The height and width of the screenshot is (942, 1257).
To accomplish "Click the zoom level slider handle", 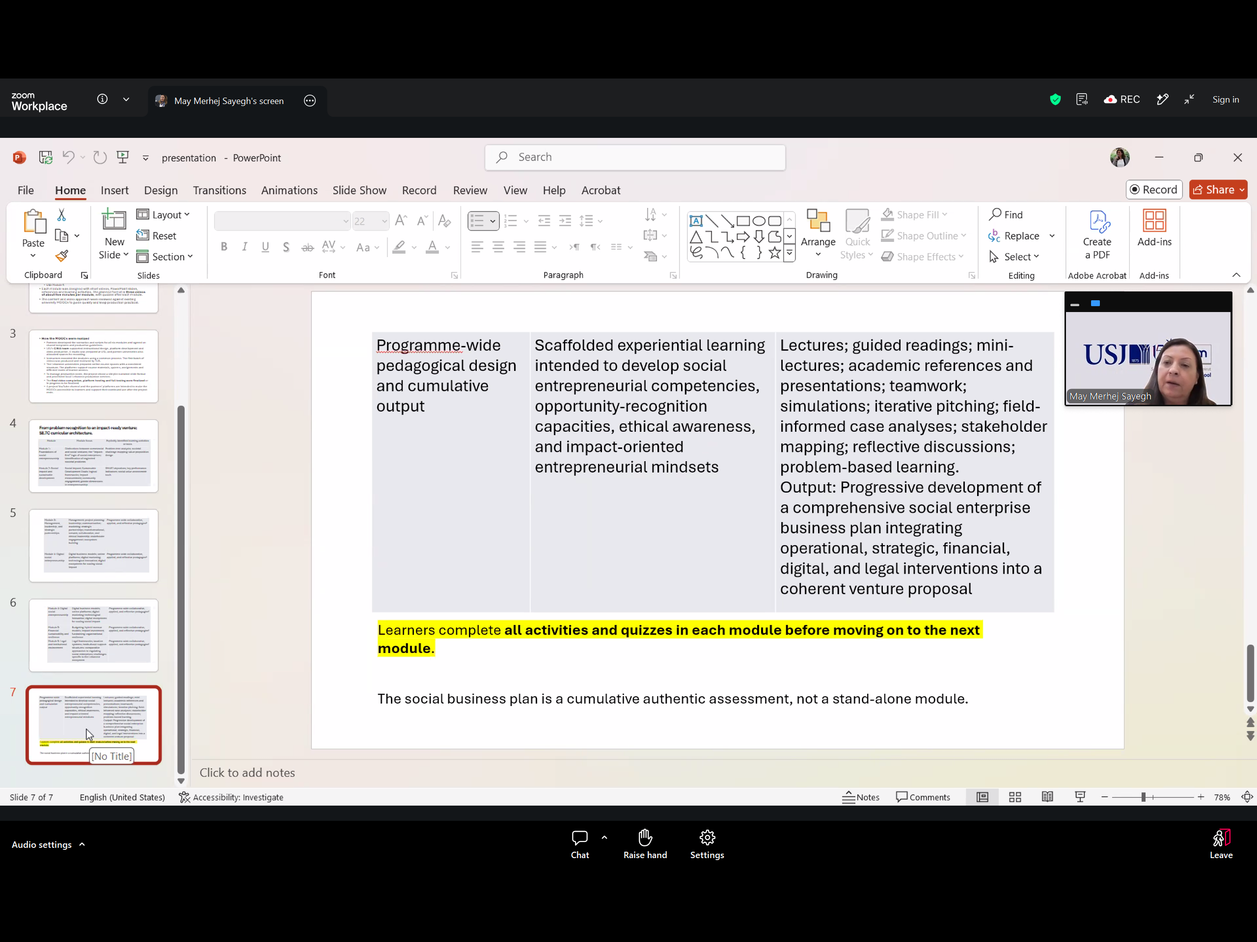I will [x=1144, y=797].
